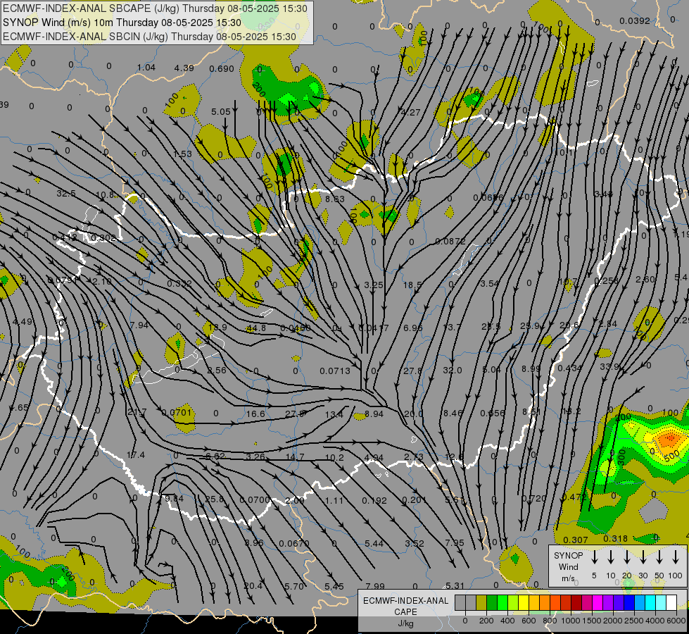Click the 20 m/s wind arrow in the SYNOP legend

point(626,557)
